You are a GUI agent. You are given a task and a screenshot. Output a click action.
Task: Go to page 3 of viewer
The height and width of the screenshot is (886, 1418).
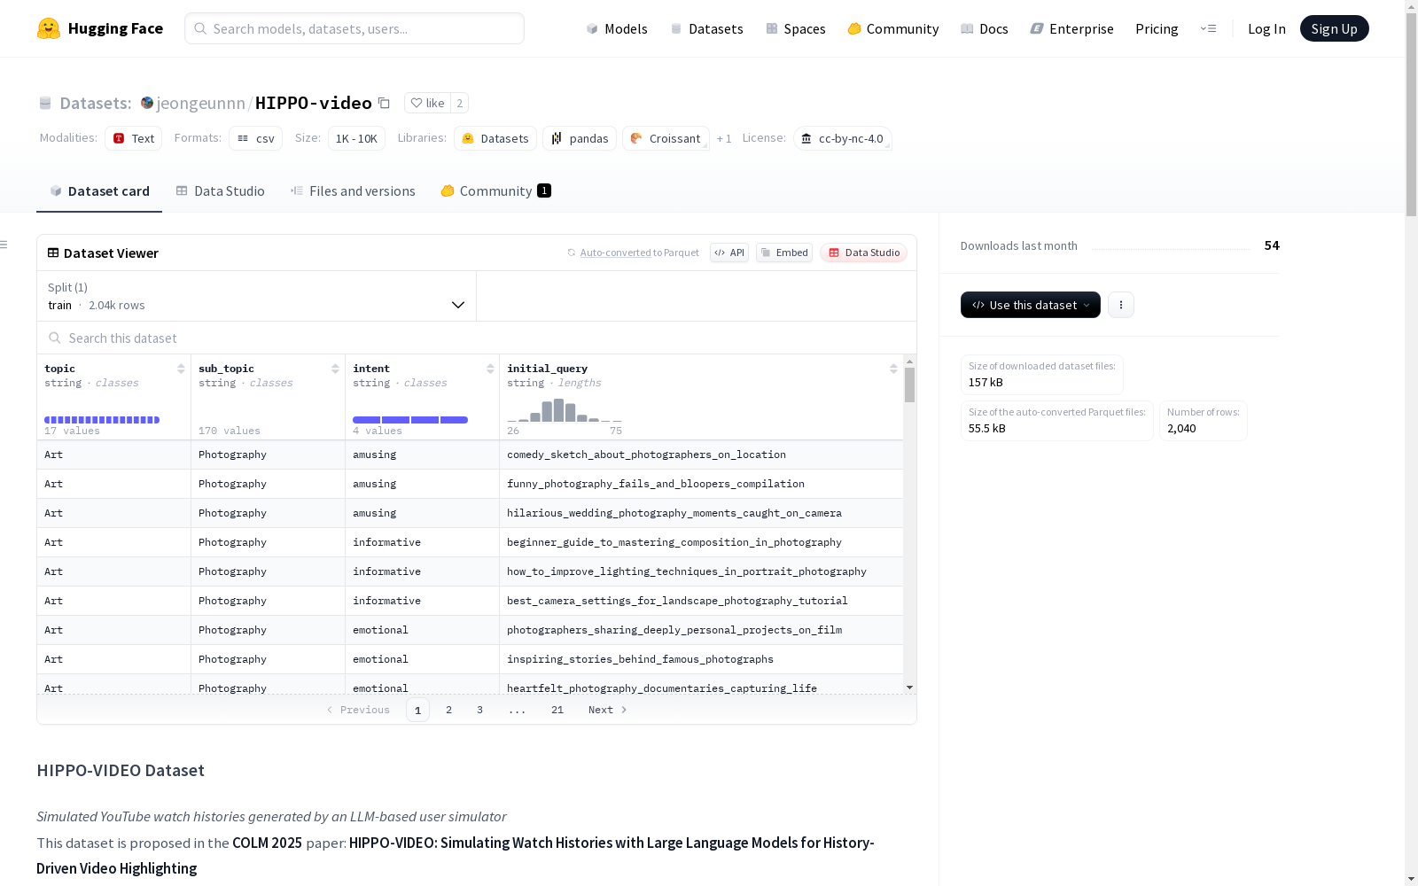[x=480, y=710]
